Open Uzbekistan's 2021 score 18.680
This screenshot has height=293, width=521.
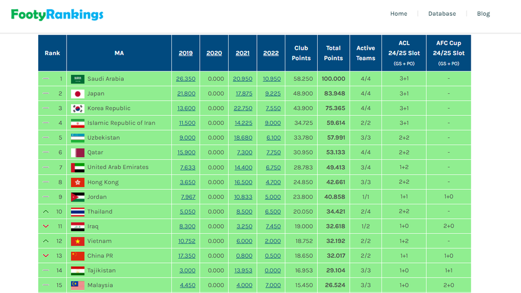(x=243, y=138)
